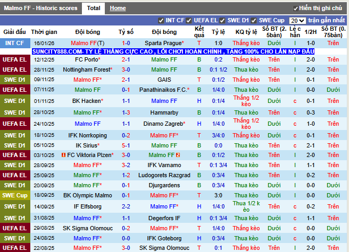Open Nottingham Forest team link

point(87,69)
